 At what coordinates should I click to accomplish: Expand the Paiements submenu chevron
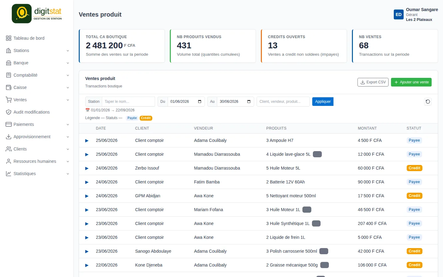coord(68,125)
